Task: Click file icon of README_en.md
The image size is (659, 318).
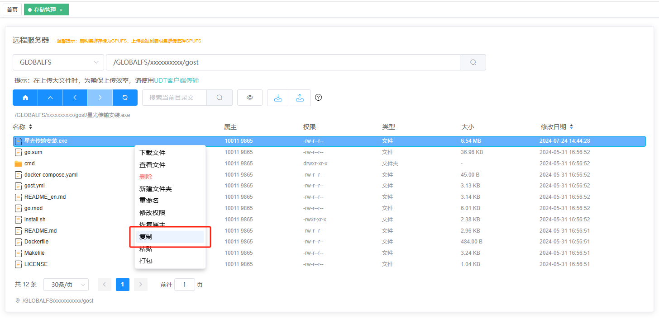Action: coord(18,197)
